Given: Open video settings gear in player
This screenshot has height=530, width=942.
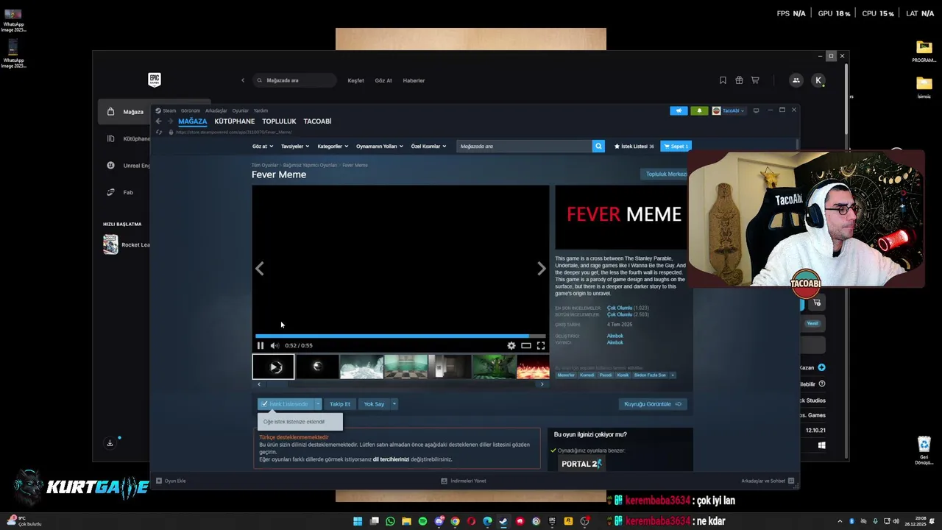Looking at the screenshot, I should (511, 345).
